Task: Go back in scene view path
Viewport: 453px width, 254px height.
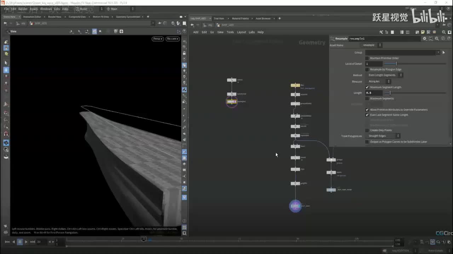Action: coord(5,23)
